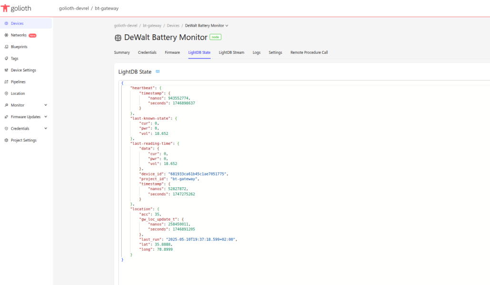Screen dimensions: 490x285
Task: Click the Devices breadcrumb link
Action: [x=173, y=26]
